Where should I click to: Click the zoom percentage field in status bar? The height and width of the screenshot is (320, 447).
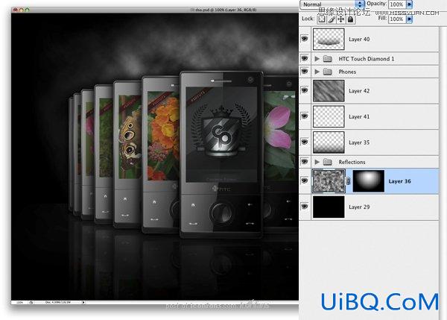[19, 302]
